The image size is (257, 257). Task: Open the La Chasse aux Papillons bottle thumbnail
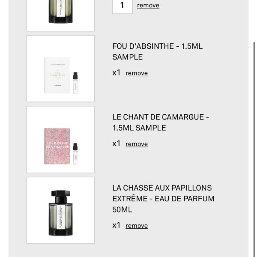[61, 210]
